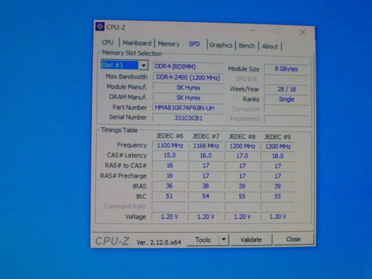The height and width of the screenshot is (279, 372).
Task: Click the empty Correction field
Action: click(287, 109)
